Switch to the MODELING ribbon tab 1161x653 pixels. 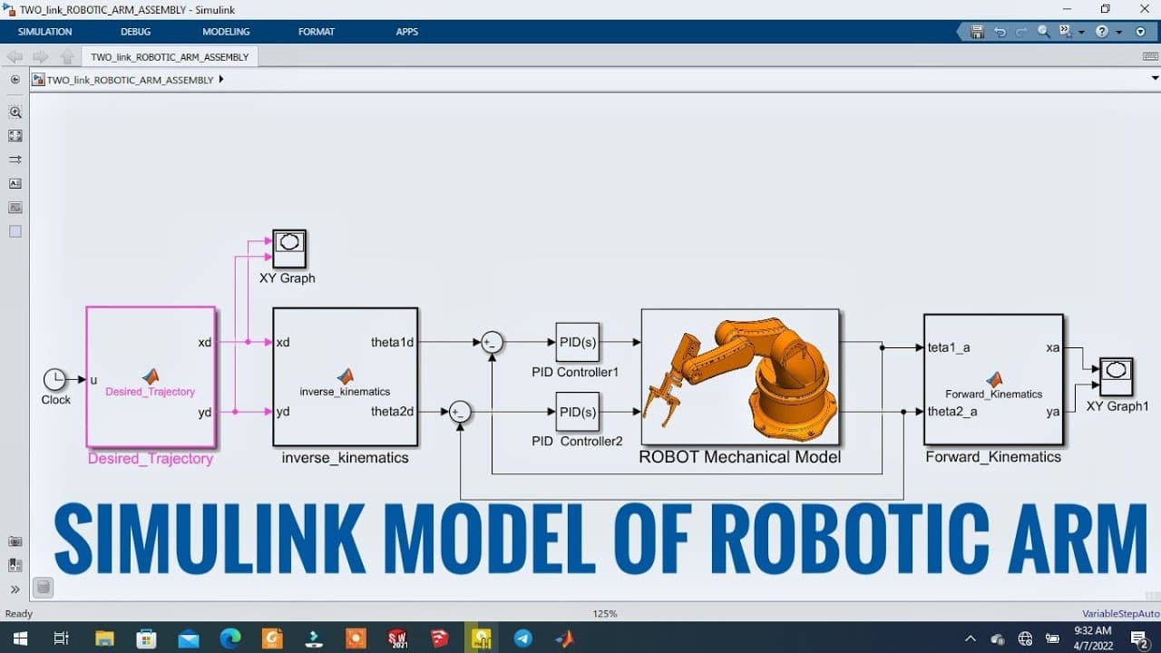coord(226,32)
